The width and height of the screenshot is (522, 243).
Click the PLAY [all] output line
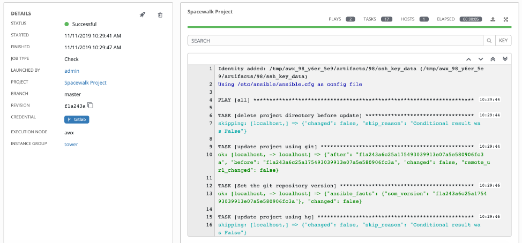(x=346, y=100)
